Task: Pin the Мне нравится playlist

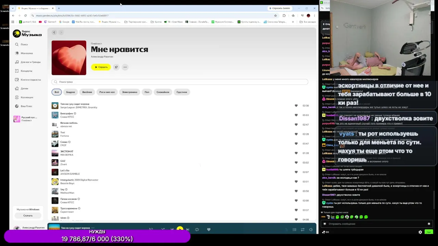Action: pyautogui.click(x=116, y=67)
